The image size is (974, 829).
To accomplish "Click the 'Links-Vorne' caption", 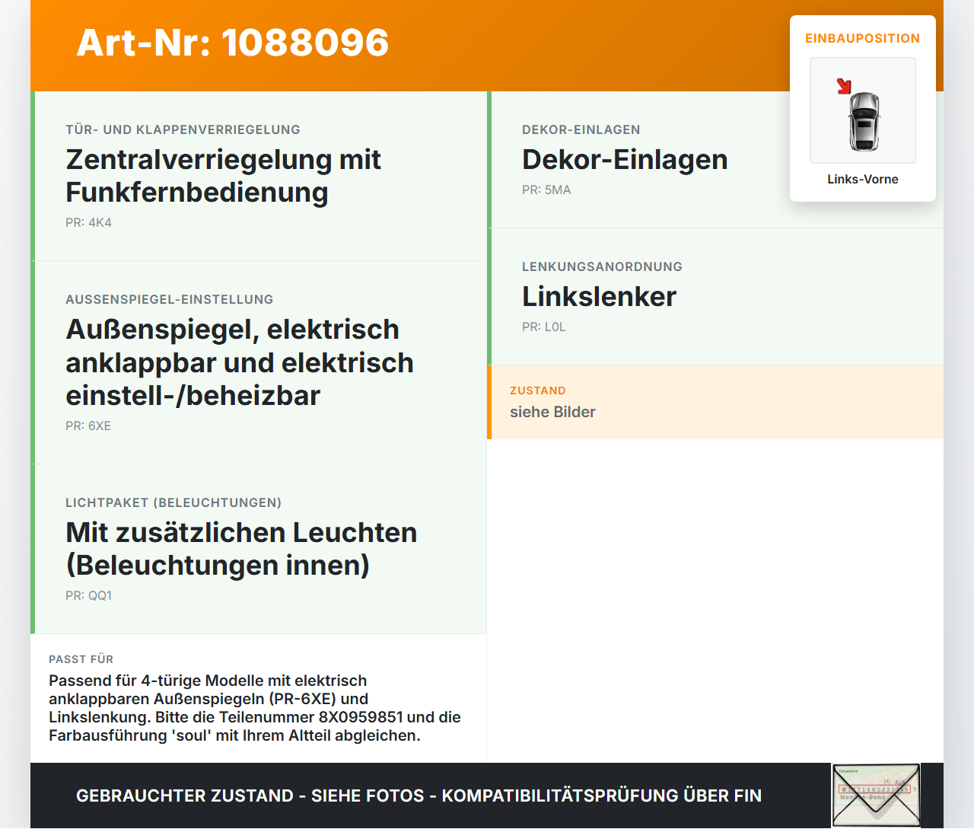I will pos(863,179).
